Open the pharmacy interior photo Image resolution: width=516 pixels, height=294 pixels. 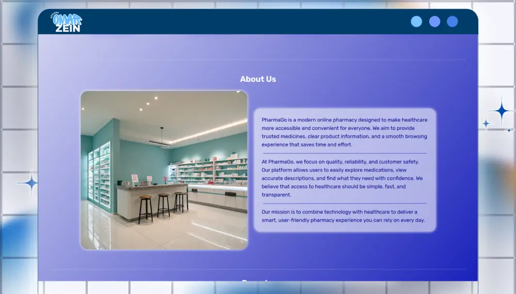pyautogui.click(x=164, y=170)
